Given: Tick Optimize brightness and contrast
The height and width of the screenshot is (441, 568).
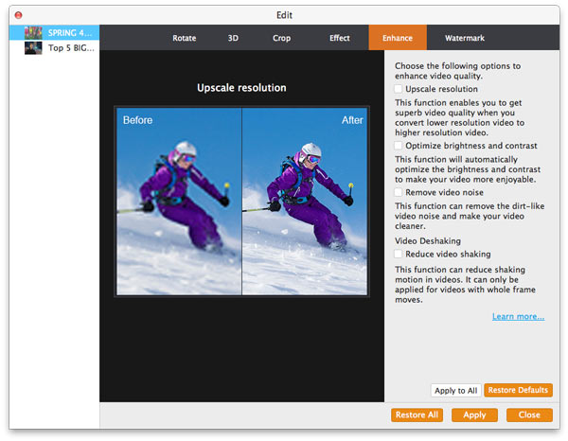Looking at the screenshot, I should click(x=399, y=146).
